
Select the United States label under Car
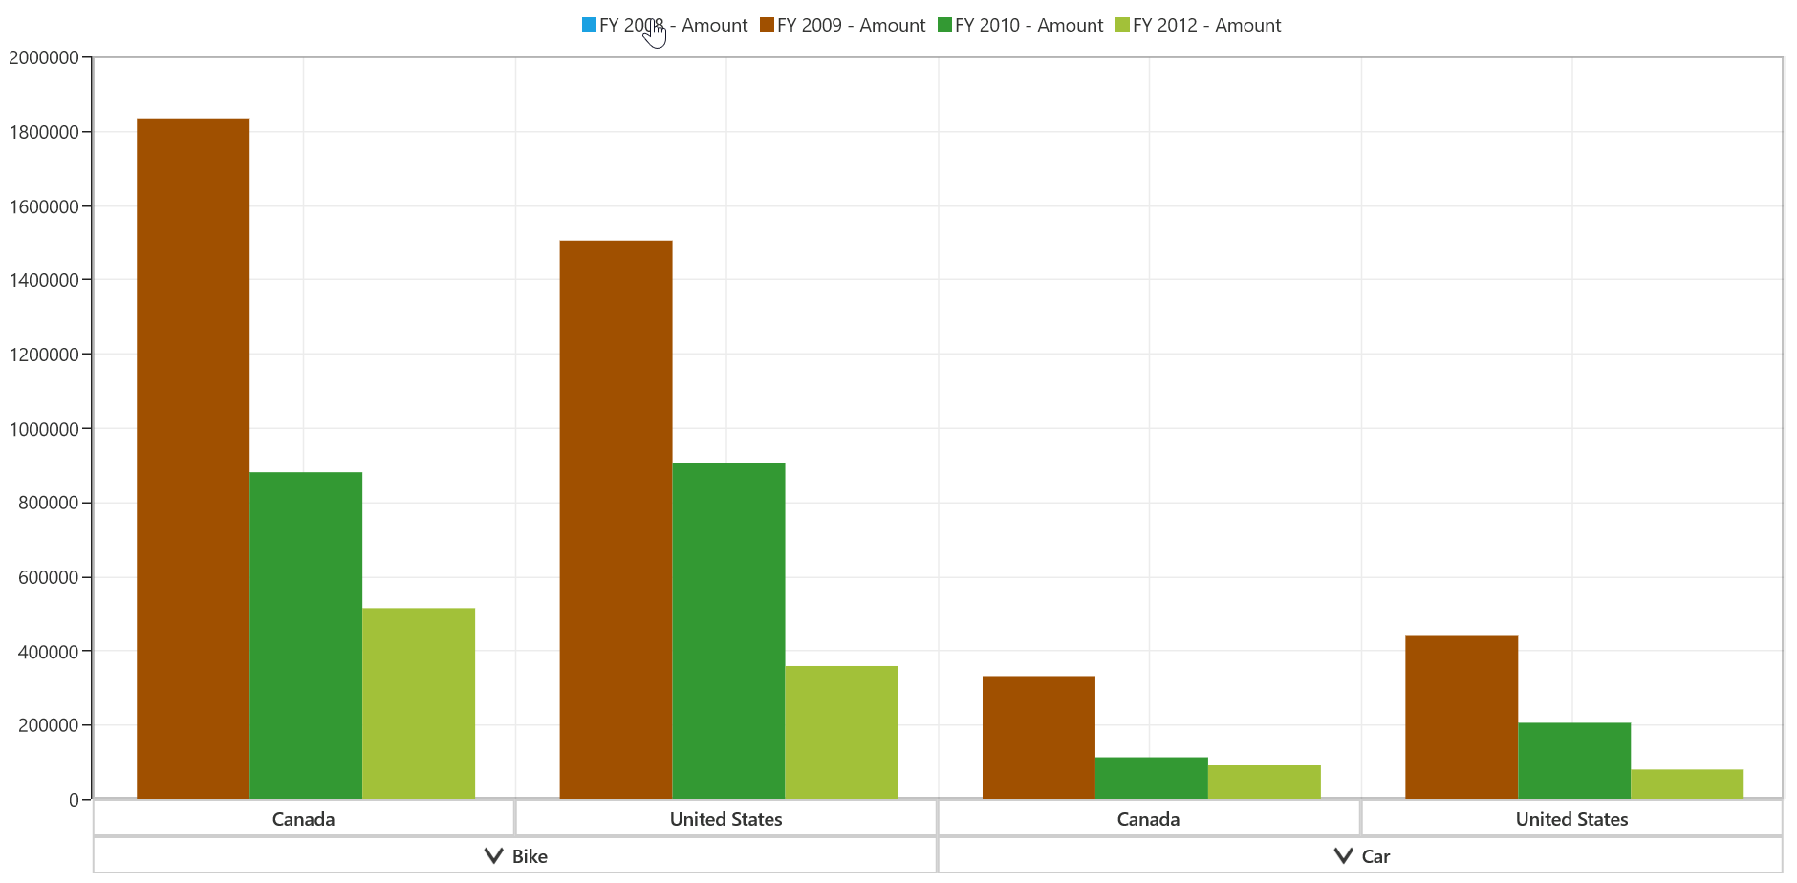pyautogui.click(x=1571, y=819)
